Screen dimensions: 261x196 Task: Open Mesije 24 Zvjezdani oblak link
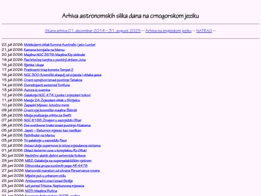point(52,100)
